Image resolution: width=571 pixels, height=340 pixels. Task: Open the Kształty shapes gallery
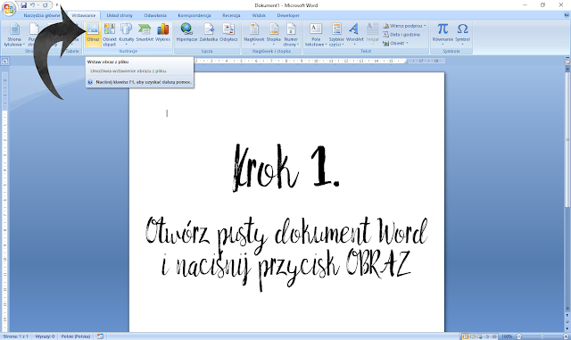click(127, 35)
